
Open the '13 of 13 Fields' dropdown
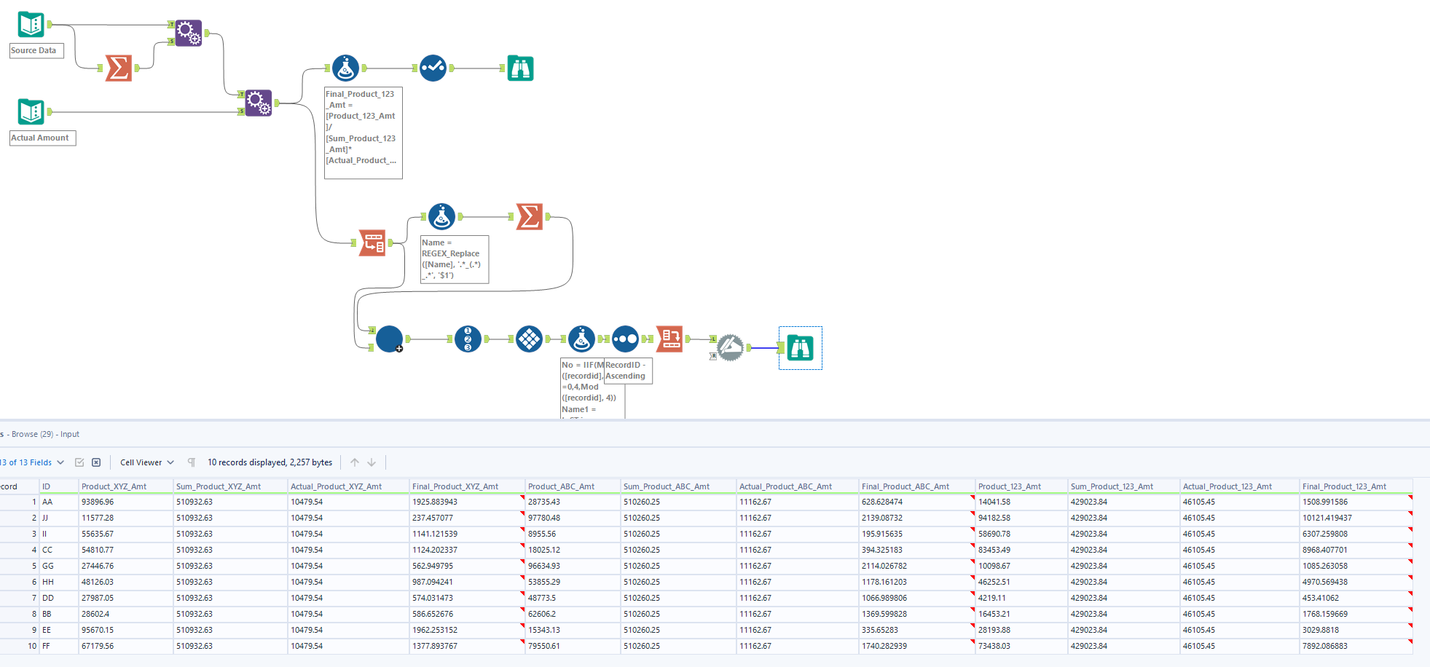pos(29,462)
